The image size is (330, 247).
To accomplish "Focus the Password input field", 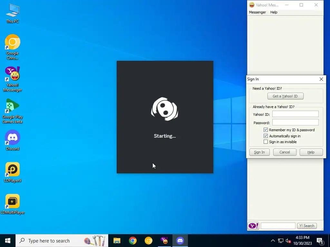I will pos(296,122).
